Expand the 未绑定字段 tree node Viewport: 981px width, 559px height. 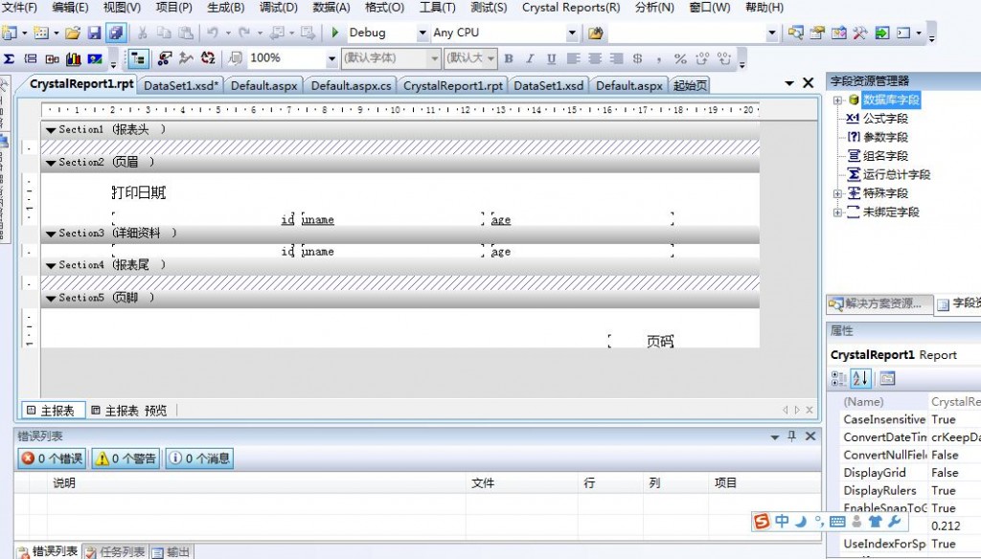click(x=837, y=212)
